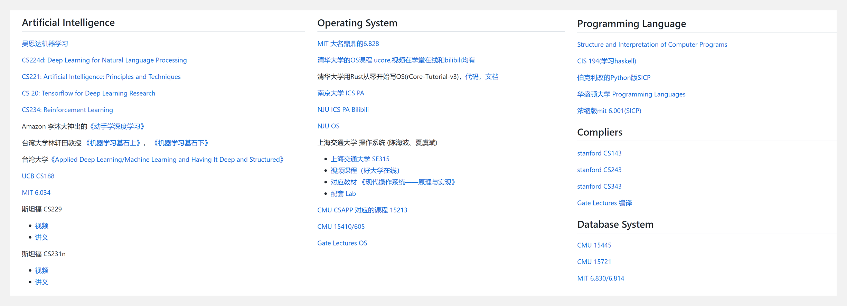This screenshot has width=847, height=306.
Task: Open MIT 大名鼎鼎的6.828 link
Action: (348, 44)
